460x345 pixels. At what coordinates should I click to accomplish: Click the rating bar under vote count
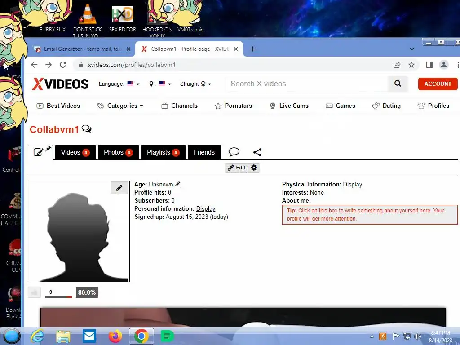[58, 297]
